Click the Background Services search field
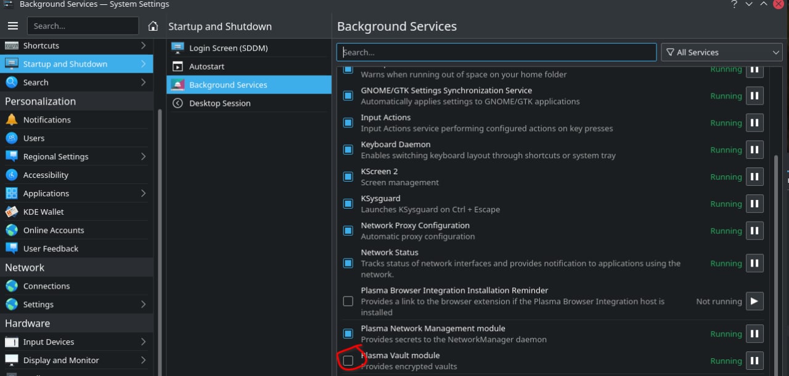Viewport: 789px width, 376px height. coord(496,52)
